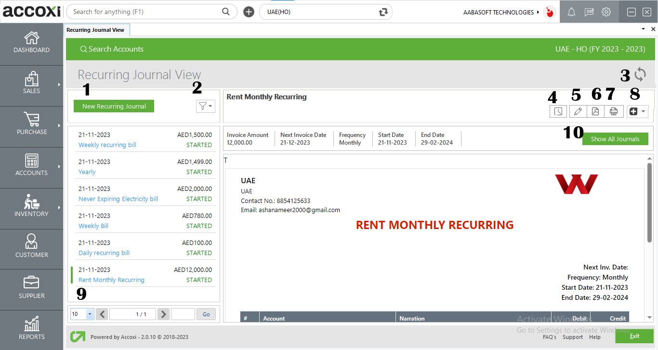
Task: Edit Rent Monthly Recurring with the pencil icon
Action: (x=578, y=111)
